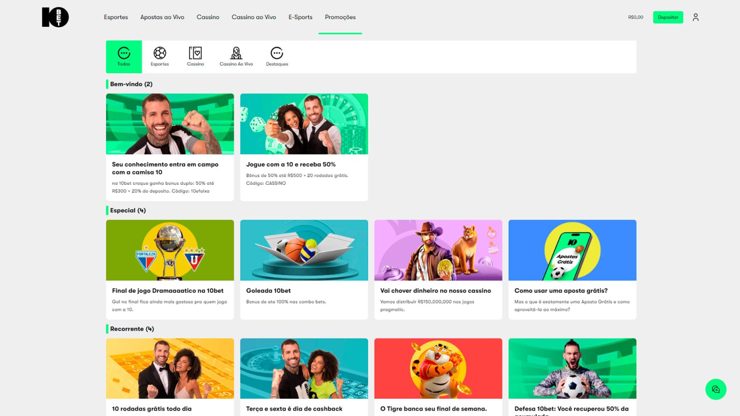Select the Destaques category filter
The height and width of the screenshot is (416, 740).
pos(277,57)
